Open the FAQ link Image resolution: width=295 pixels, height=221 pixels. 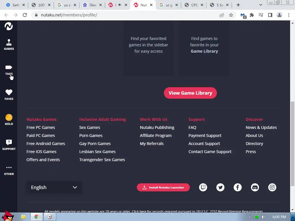pyautogui.click(x=192, y=127)
